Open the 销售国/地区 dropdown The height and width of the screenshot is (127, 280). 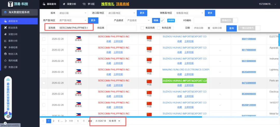click(x=190, y=13)
